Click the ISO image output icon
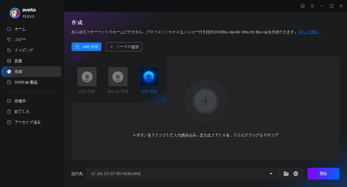 point(296,174)
